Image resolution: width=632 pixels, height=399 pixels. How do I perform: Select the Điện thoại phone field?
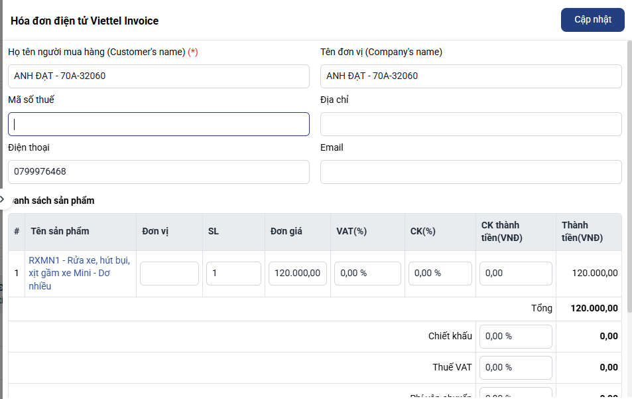tap(158, 172)
